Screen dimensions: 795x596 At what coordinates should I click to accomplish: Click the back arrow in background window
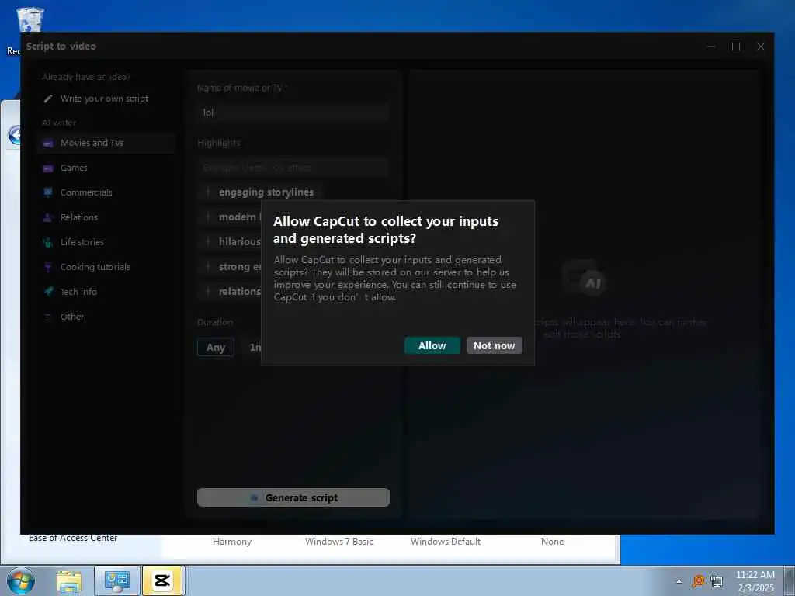click(x=15, y=135)
